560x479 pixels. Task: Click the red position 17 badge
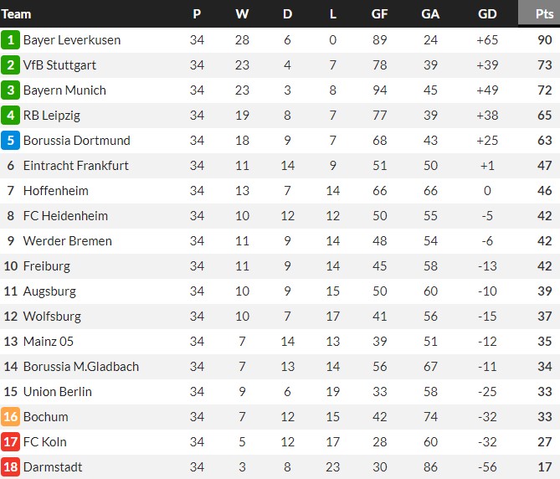[11, 442]
